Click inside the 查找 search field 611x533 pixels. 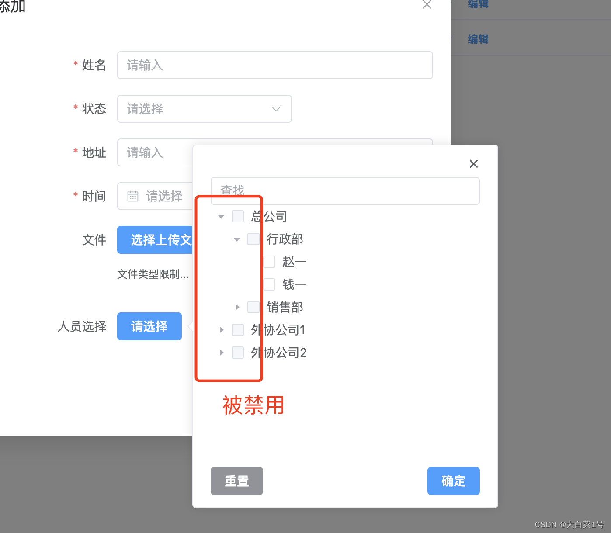(345, 191)
